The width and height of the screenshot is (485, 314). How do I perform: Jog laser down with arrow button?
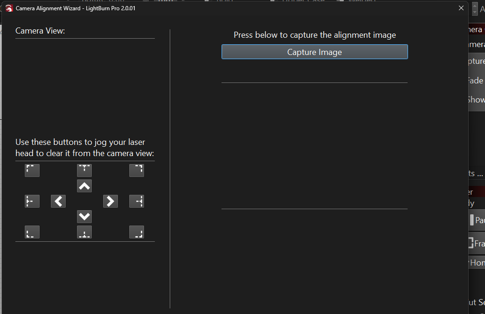click(x=84, y=217)
